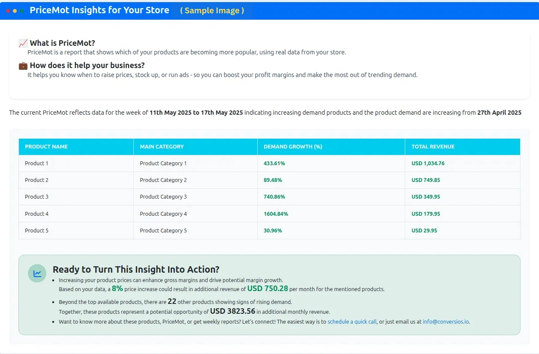Click the USD 750.28 highlighted amount
539x354 pixels.
[x=268, y=289]
